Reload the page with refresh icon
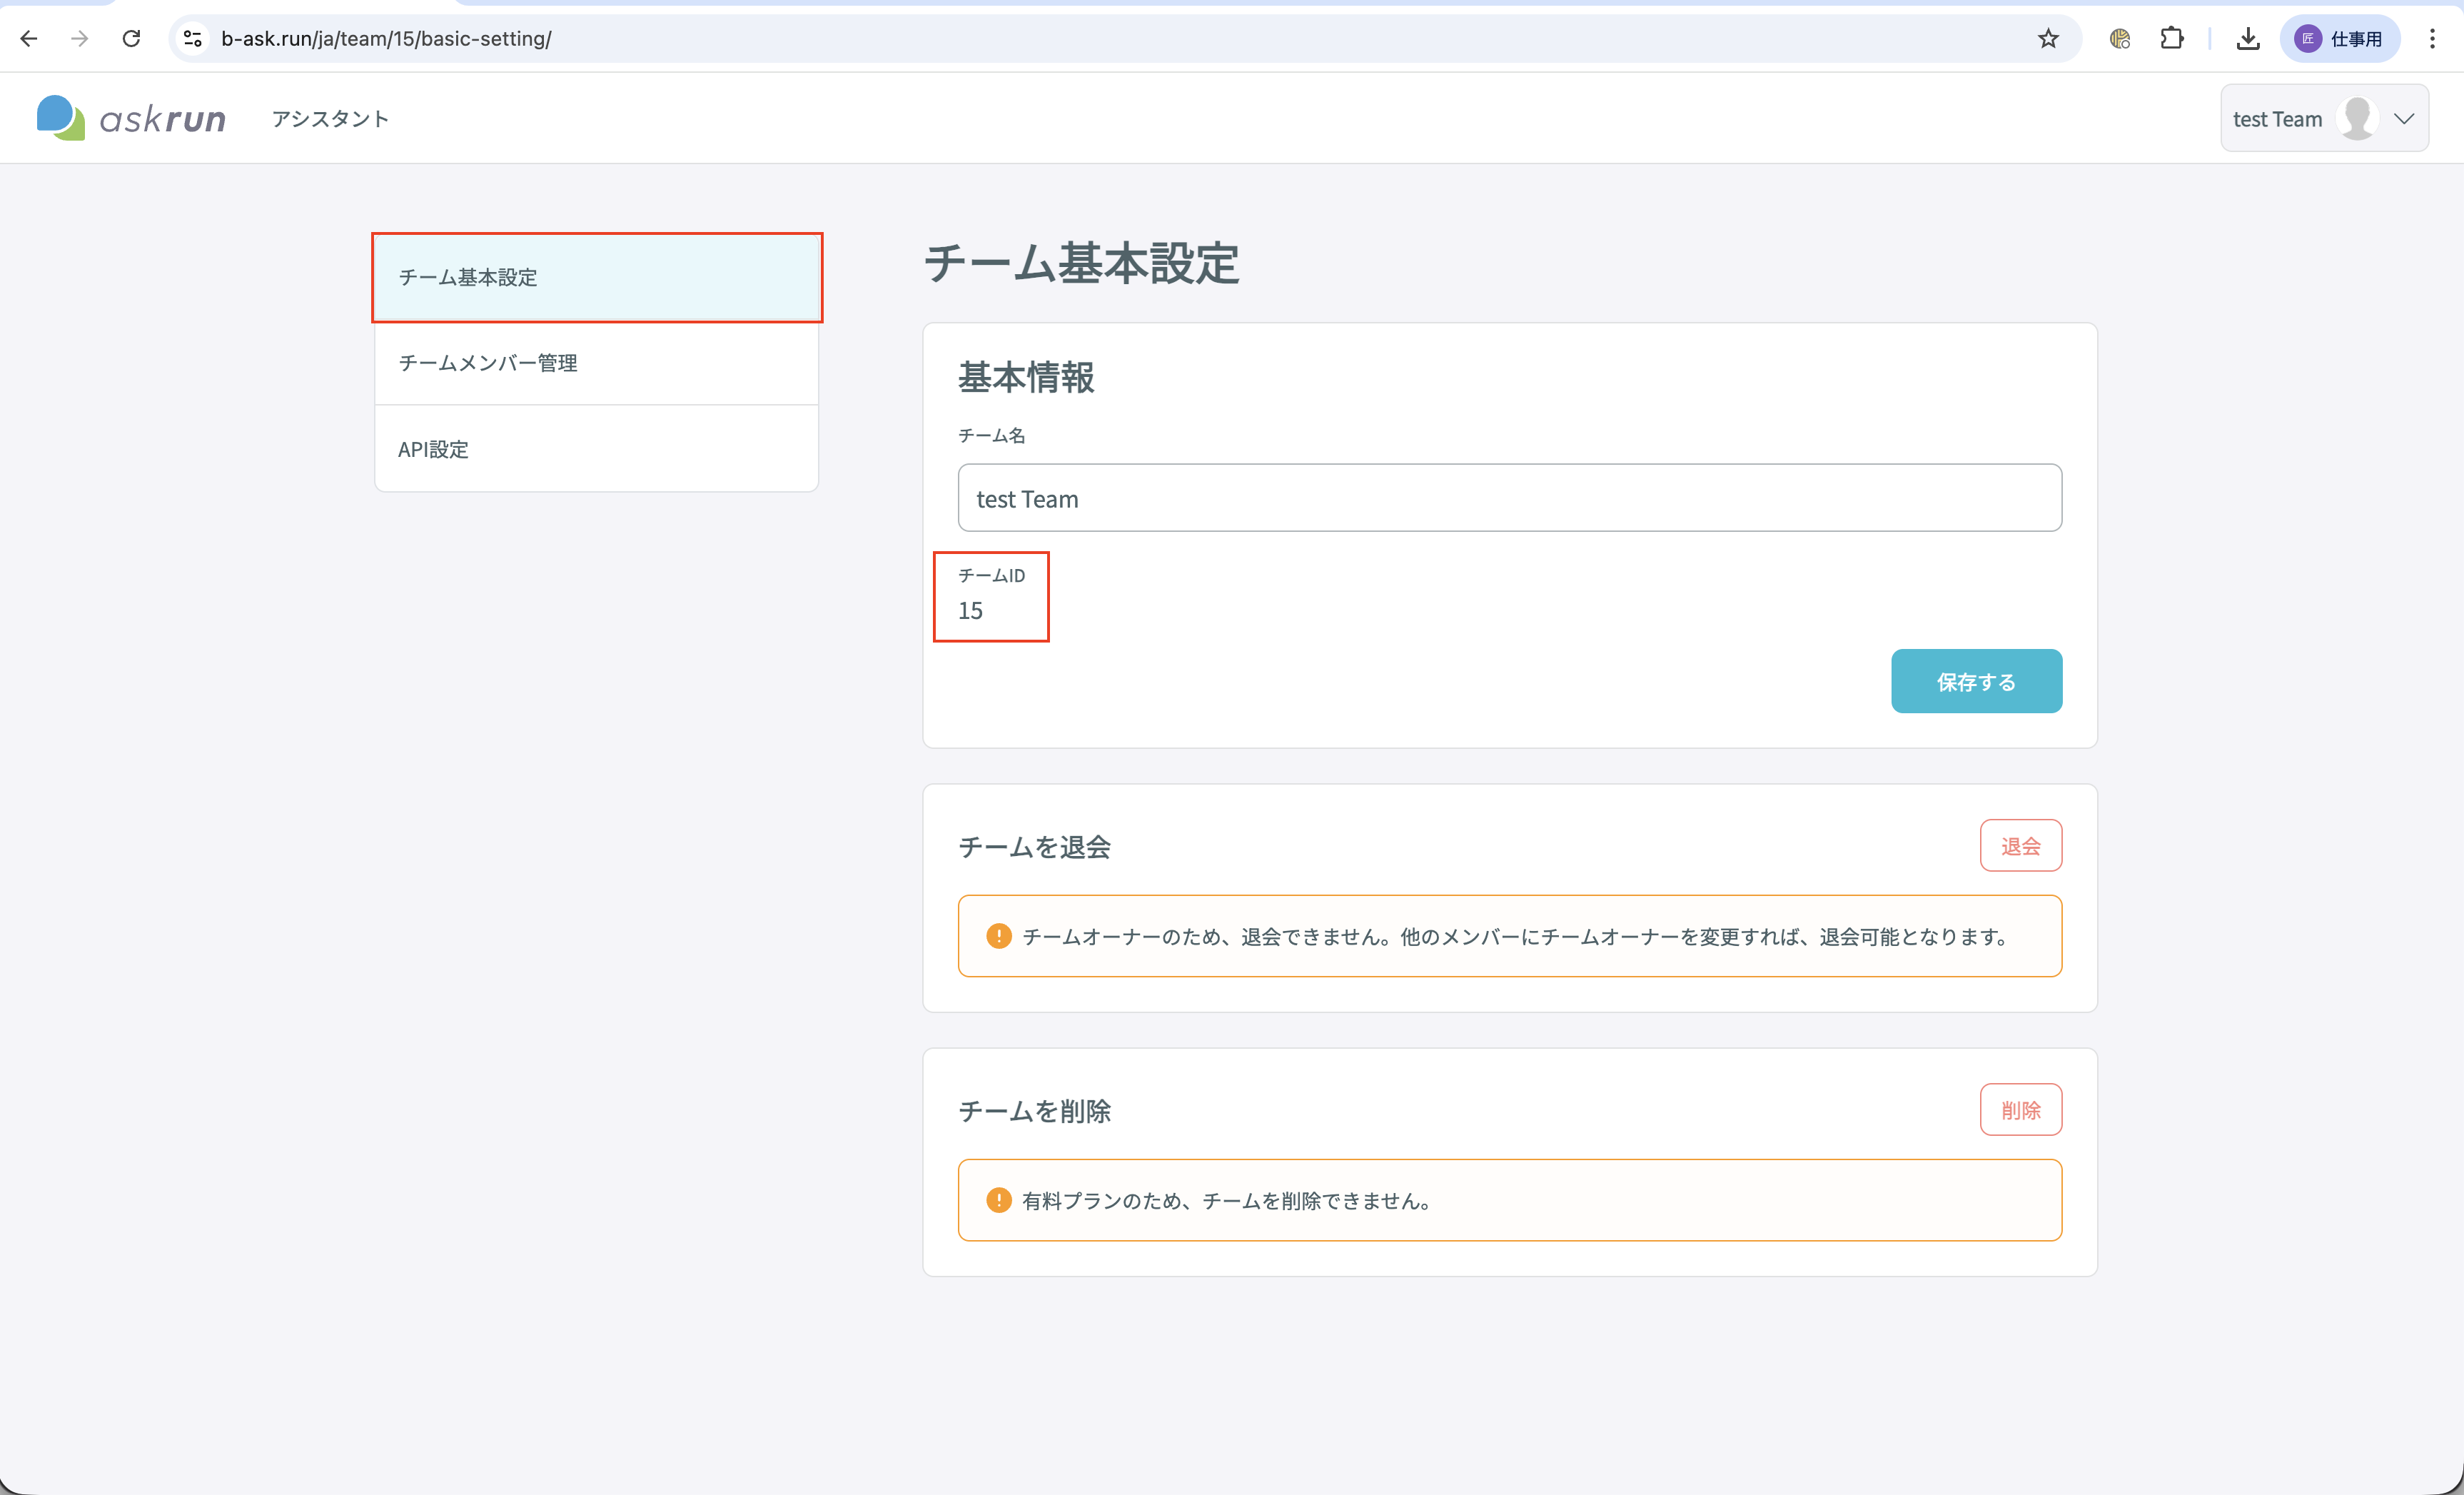Viewport: 2464px width, 1495px height. (131, 38)
